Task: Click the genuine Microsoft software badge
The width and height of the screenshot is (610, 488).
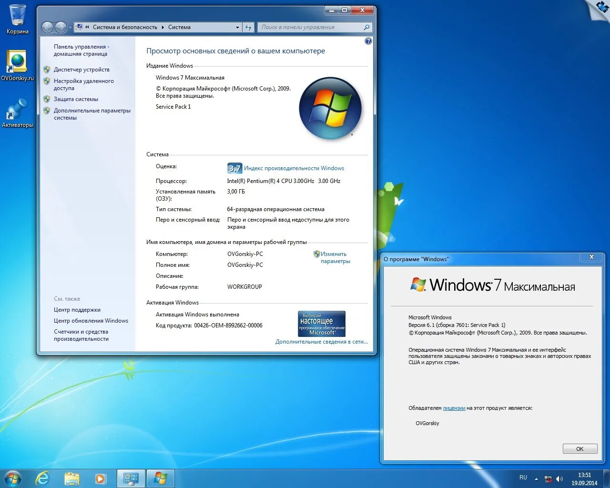Action: (x=322, y=324)
